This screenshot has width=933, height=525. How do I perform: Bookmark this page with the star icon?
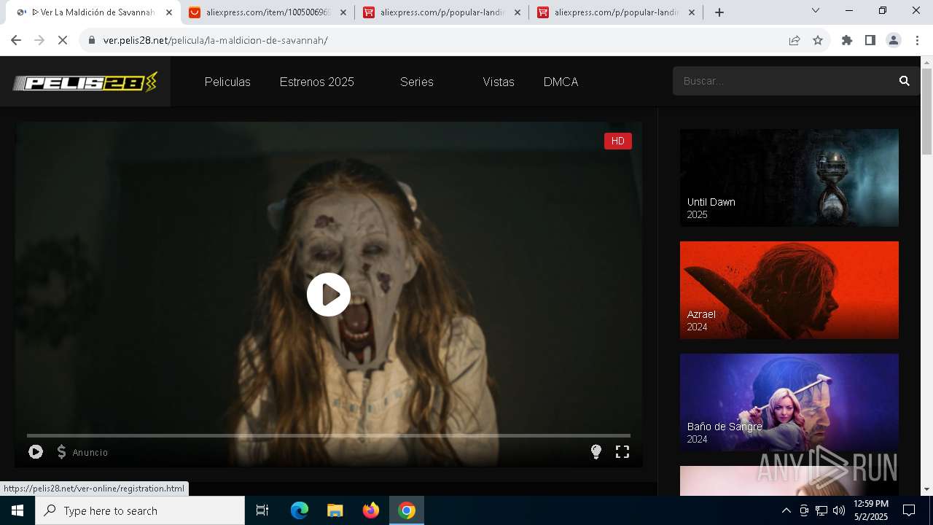818,40
